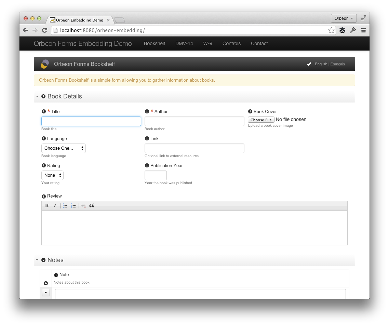The width and height of the screenshot is (389, 326).
Task: Open the Contact navigation item
Action: pyautogui.click(x=259, y=43)
